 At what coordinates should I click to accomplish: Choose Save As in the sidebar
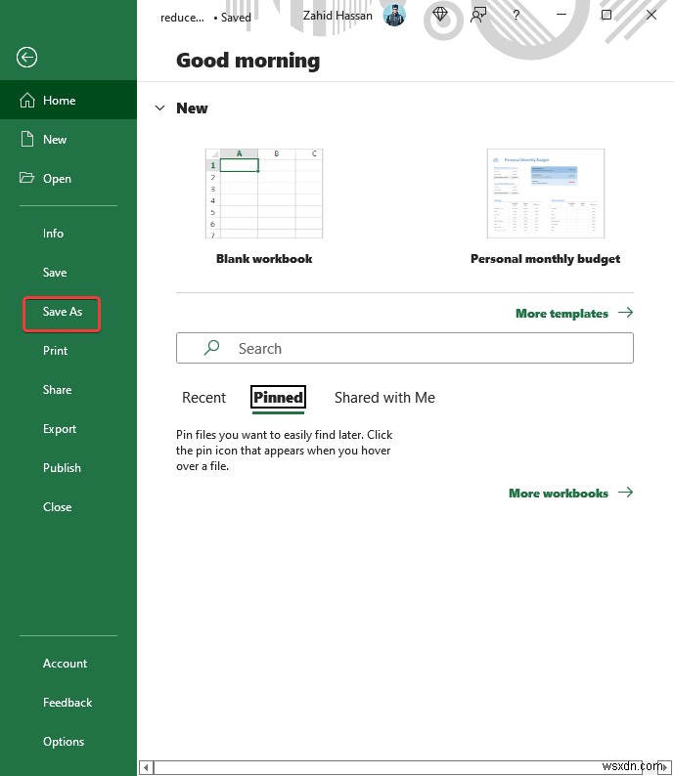click(x=63, y=312)
